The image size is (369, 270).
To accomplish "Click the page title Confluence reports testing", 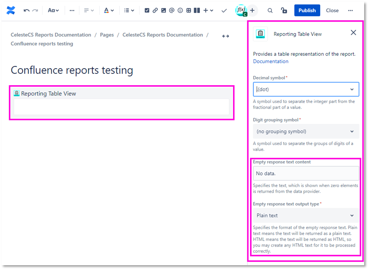I will tap(72, 70).
